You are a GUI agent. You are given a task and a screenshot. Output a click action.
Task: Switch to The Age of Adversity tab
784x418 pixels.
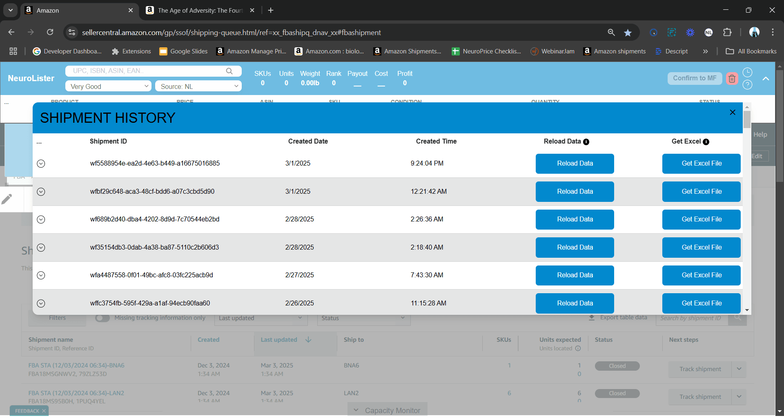pyautogui.click(x=200, y=11)
